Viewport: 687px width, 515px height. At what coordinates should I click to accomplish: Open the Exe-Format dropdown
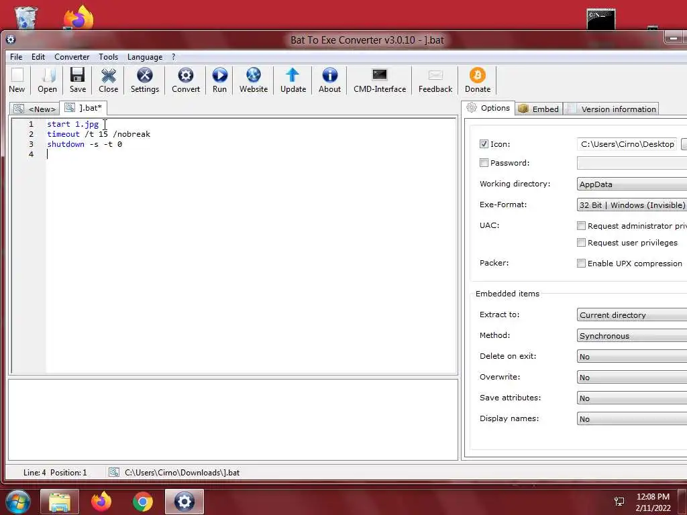632,205
